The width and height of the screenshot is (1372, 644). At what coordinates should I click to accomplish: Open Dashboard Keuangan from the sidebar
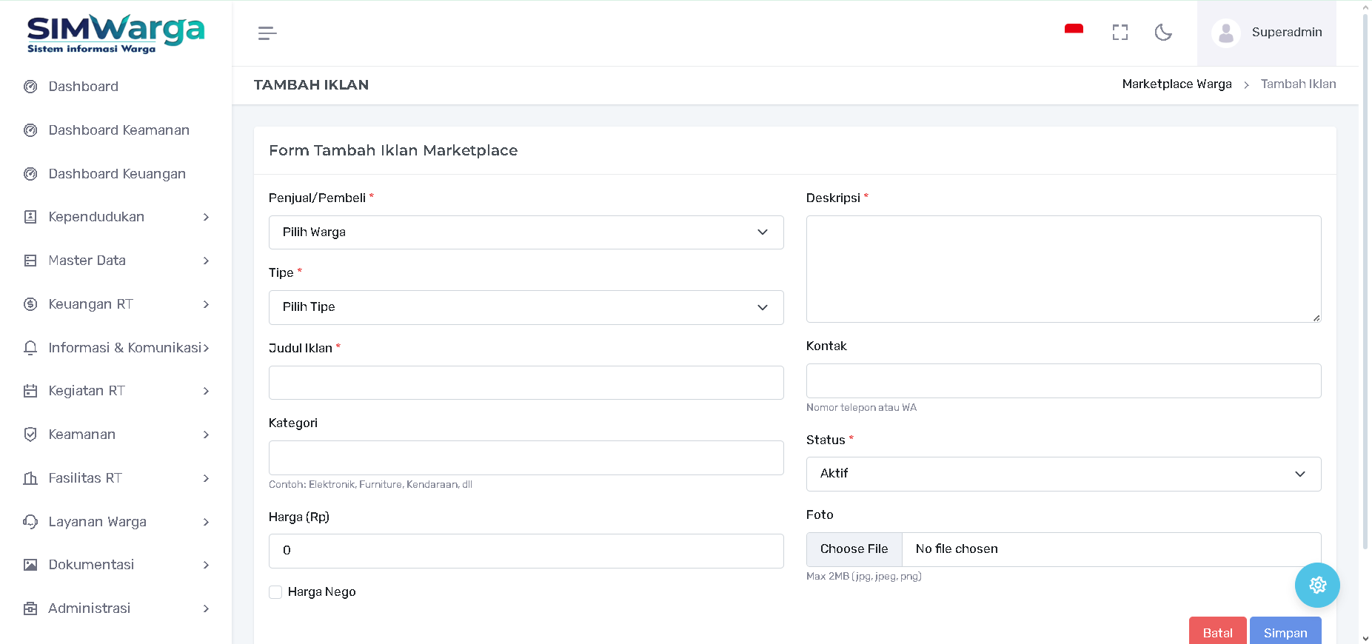(x=117, y=174)
